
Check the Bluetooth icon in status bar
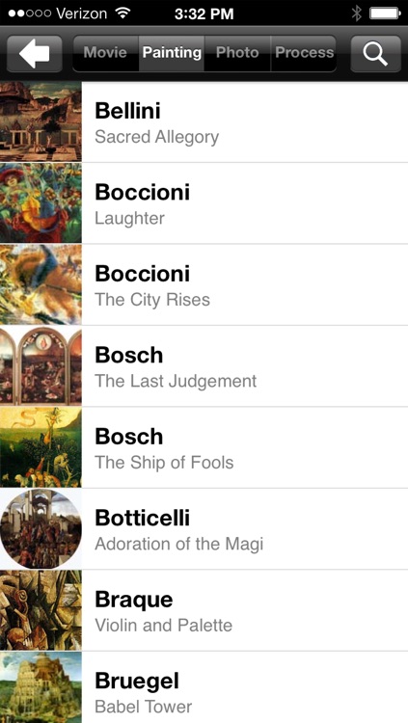tap(356, 13)
